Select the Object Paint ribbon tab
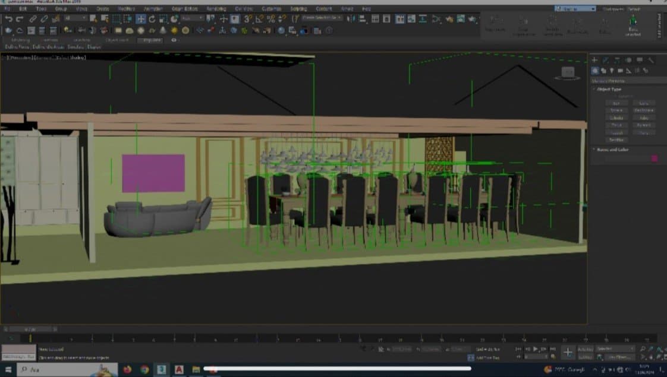 click(117, 40)
